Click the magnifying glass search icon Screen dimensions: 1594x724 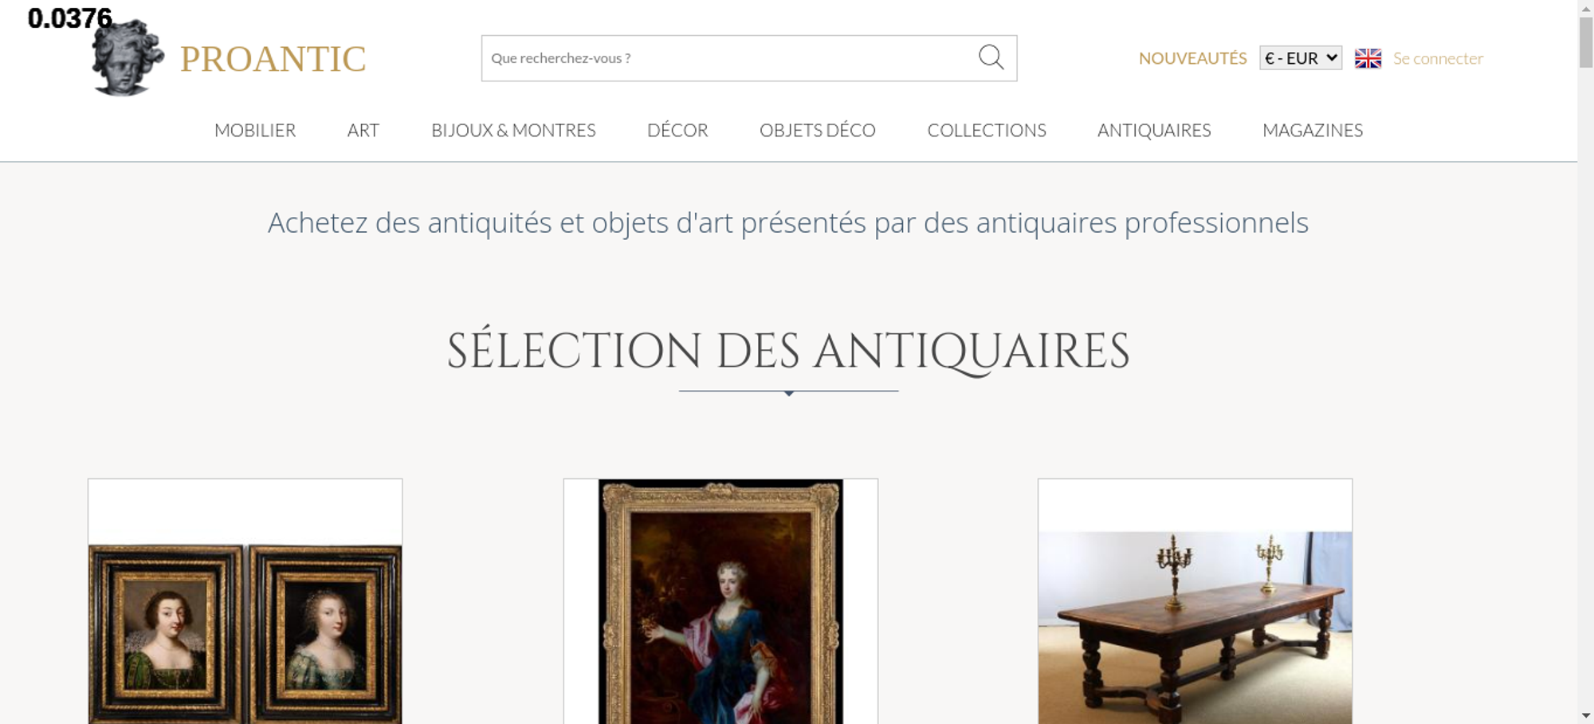tap(991, 57)
